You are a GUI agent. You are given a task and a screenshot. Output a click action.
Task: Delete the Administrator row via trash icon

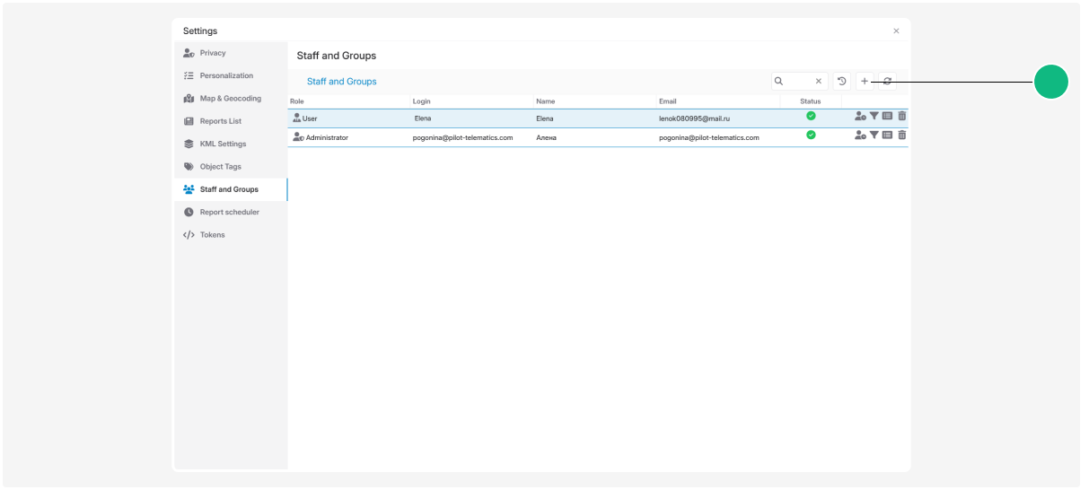pos(902,136)
